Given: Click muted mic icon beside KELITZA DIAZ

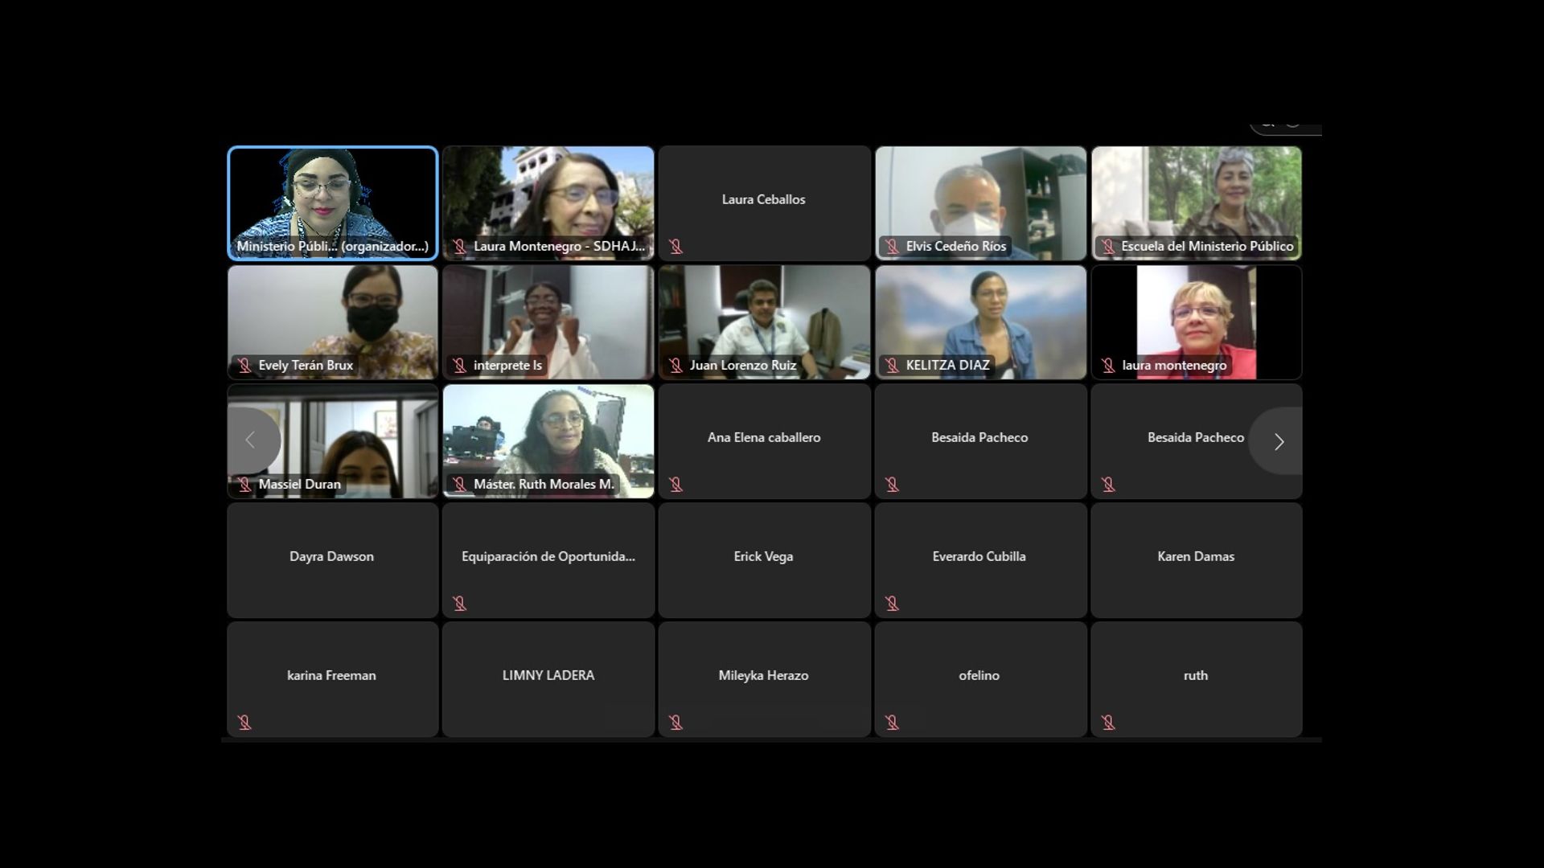Looking at the screenshot, I should (x=892, y=366).
